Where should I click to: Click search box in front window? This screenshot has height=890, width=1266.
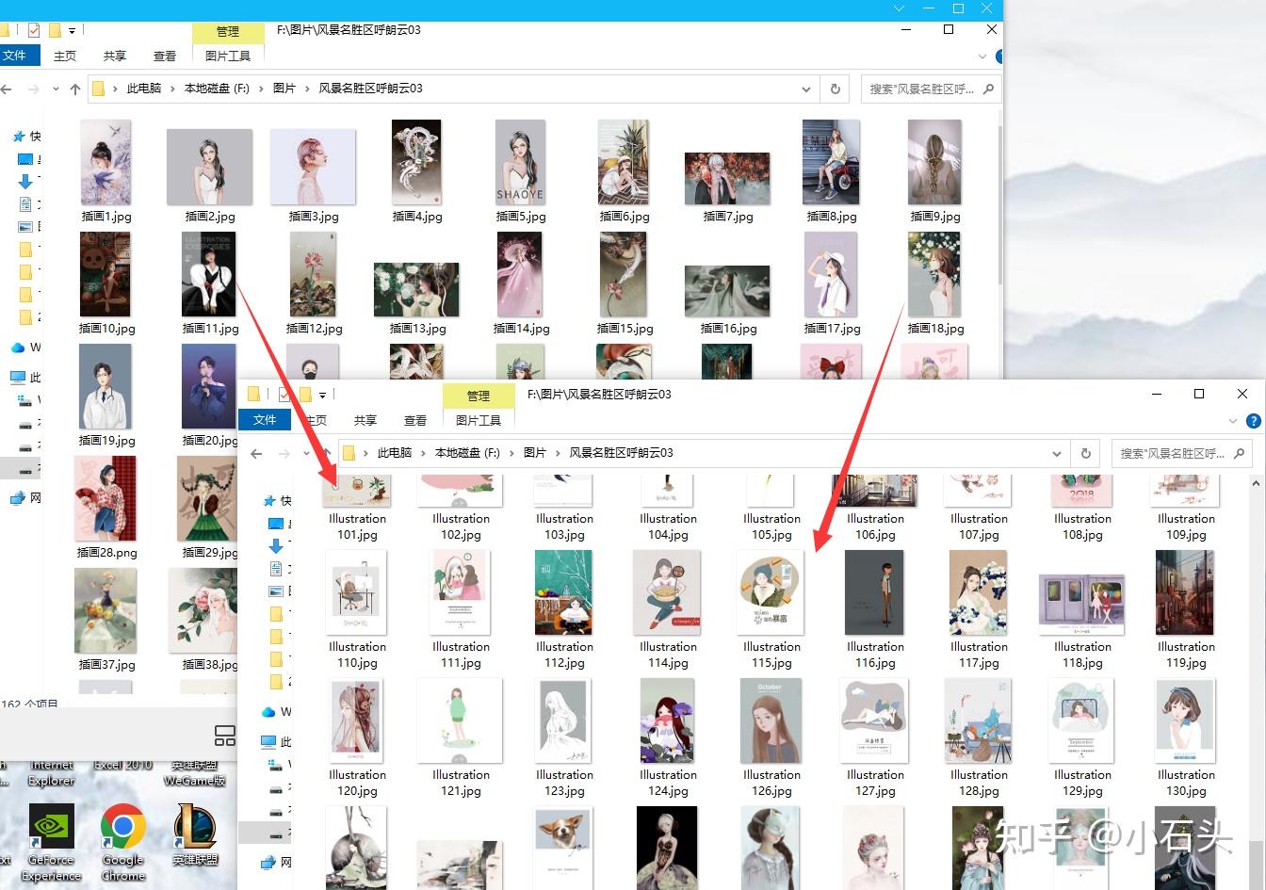click(x=1180, y=453)
